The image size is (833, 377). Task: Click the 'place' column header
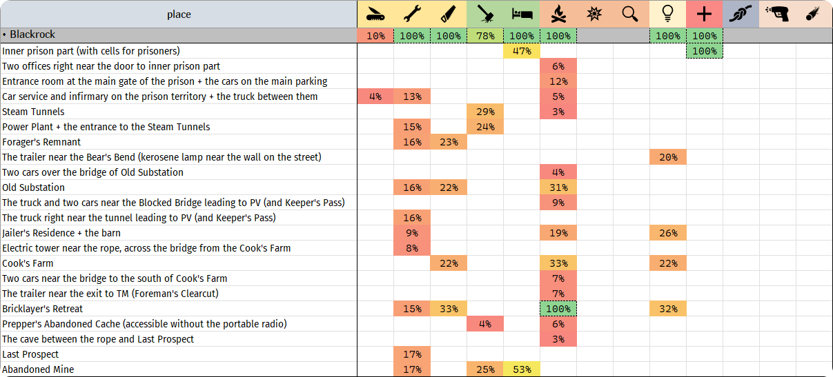point(179,14)
